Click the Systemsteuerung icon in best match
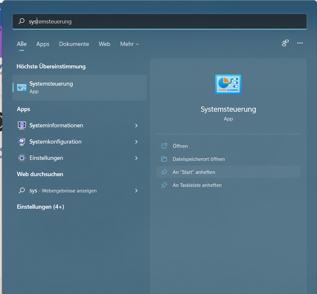 [22, 88]
